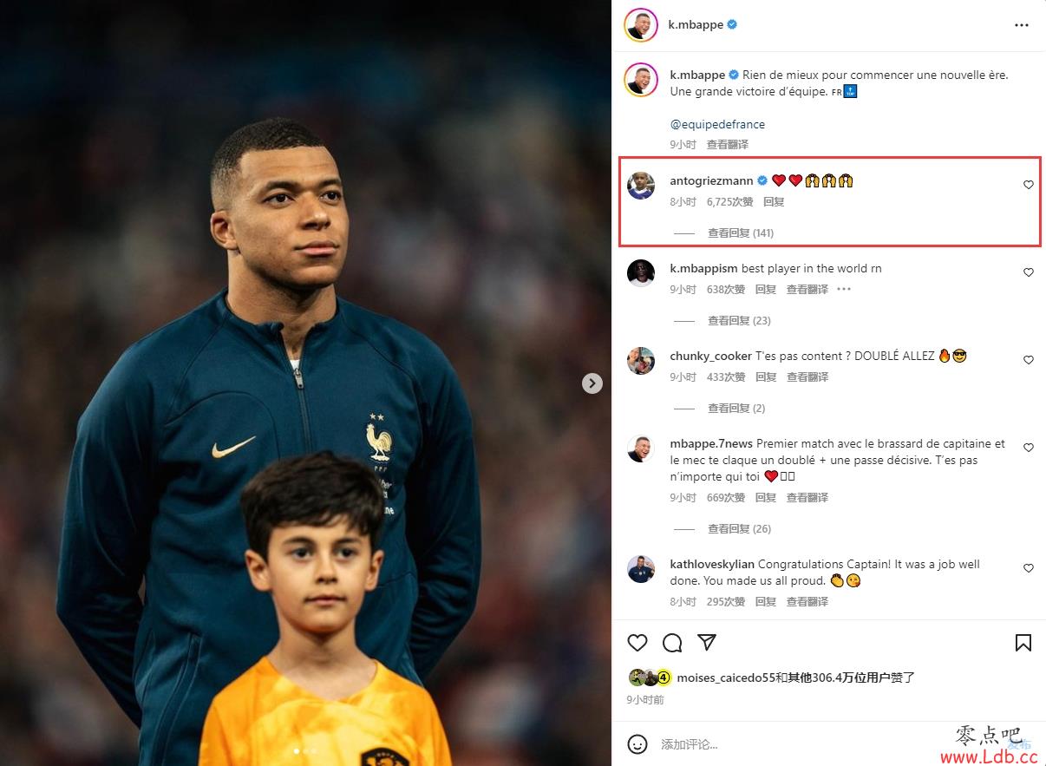
Task: Like k.mbappism's comment
Action: pyautogui.click(x=1029, y=272)
